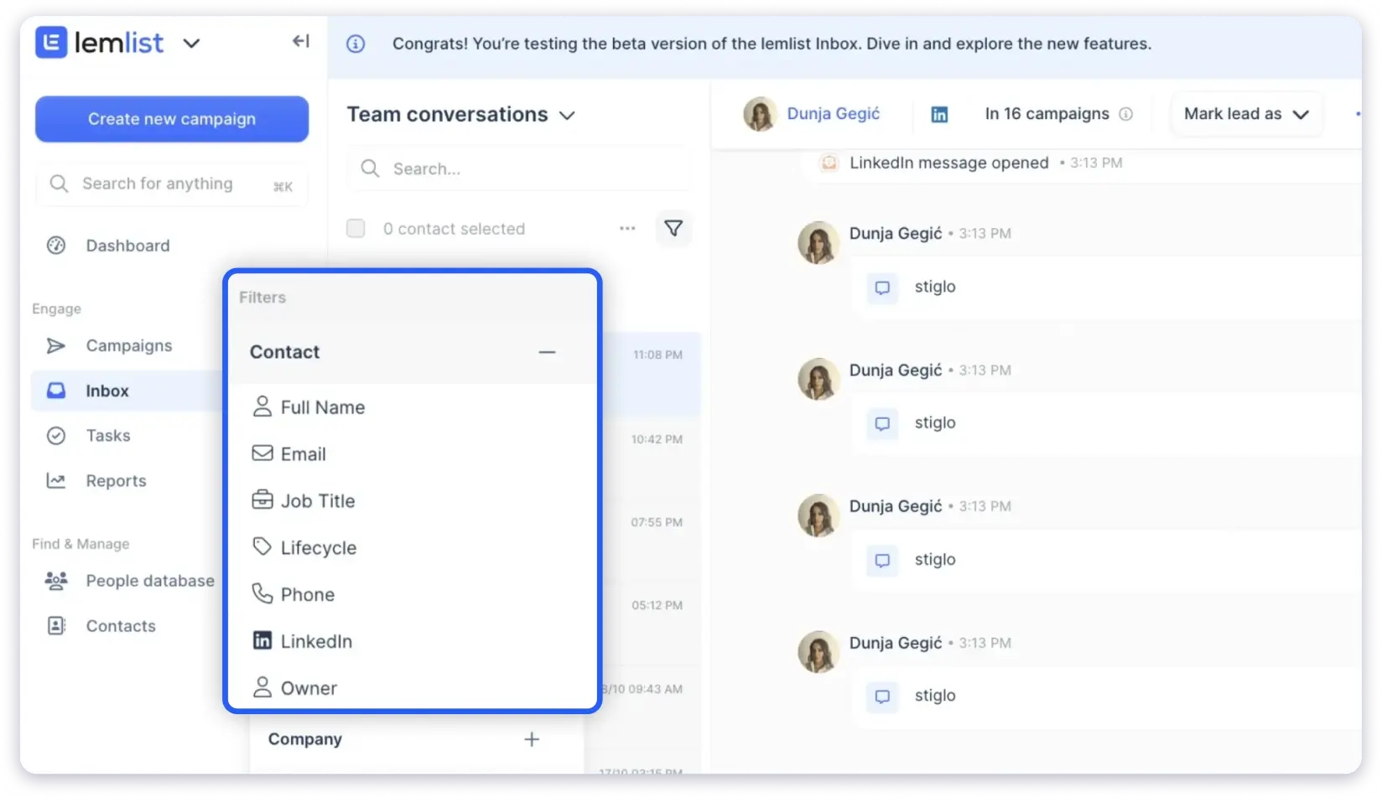This screenshot has height=798, width=1382.
Task: Open the LinkedIn profile icon beside Dunja Gegić
Action: pyautogui.click(x=939, y=114)
